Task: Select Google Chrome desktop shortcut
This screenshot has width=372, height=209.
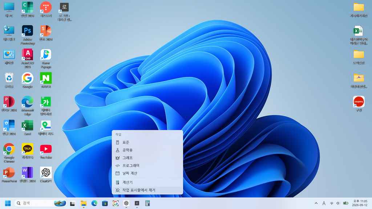Action: point(9,153)
